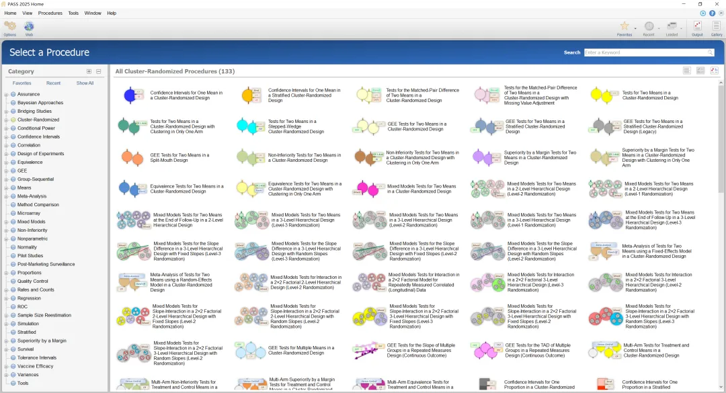The height and width of the screenshot is (393, 726).
Task: Expand the Survival category node
Action: [7, 349]
